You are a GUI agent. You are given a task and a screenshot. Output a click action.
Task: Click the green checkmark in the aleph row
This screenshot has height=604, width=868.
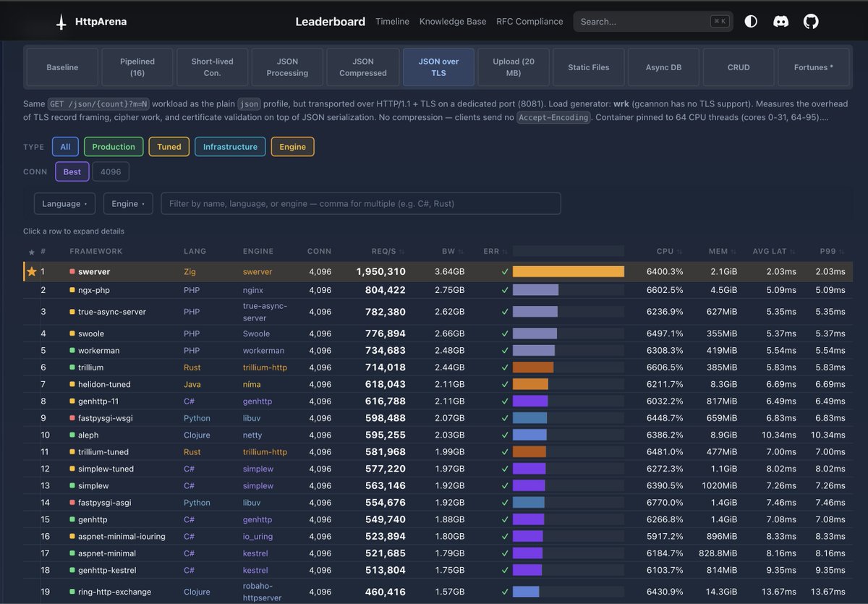point(505,435)
